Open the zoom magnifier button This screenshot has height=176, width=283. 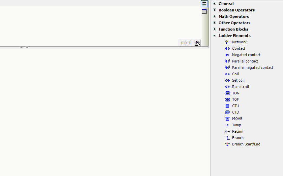[x=197, y=43]
